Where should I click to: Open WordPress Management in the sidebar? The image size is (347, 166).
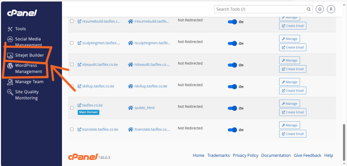24,68
